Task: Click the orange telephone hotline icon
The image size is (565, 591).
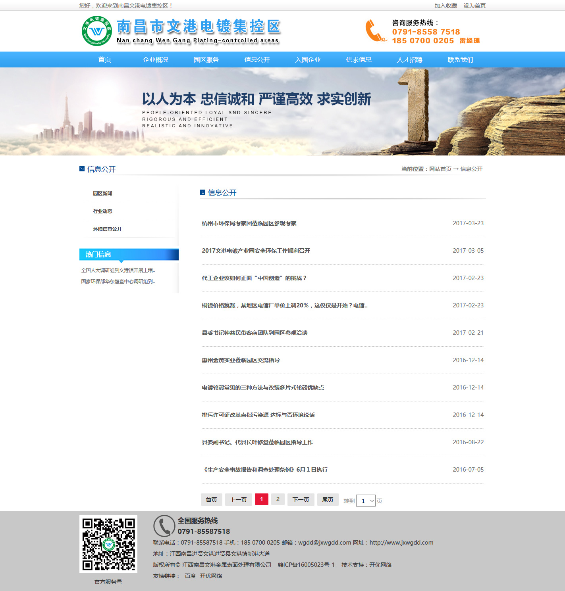Action: 376,31
